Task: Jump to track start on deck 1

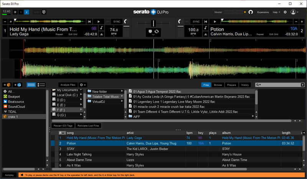Action: point(89,22)
